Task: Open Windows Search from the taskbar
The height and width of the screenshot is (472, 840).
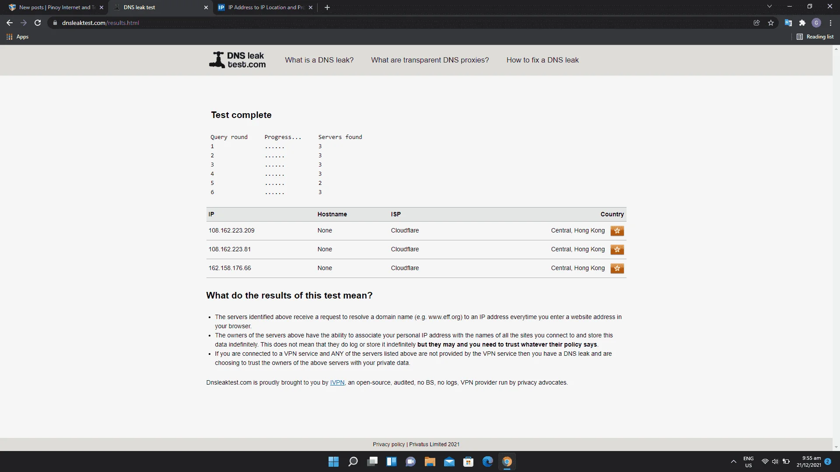Action: click(353, 462)
